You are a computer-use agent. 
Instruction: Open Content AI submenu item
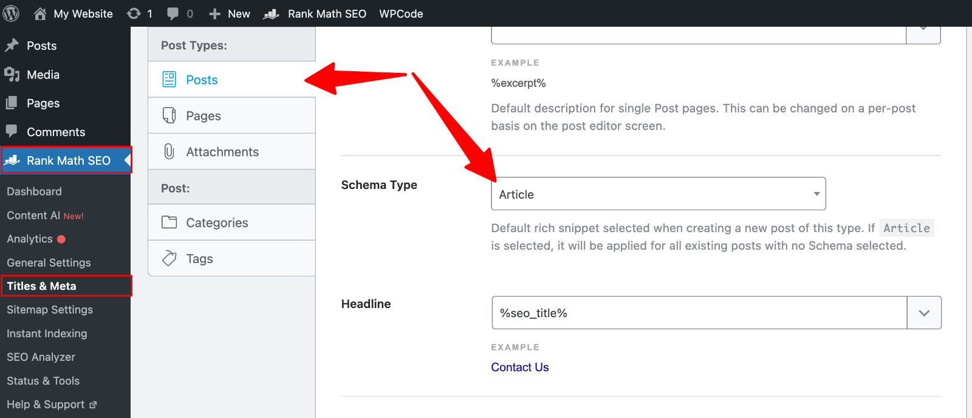(33, 216)
